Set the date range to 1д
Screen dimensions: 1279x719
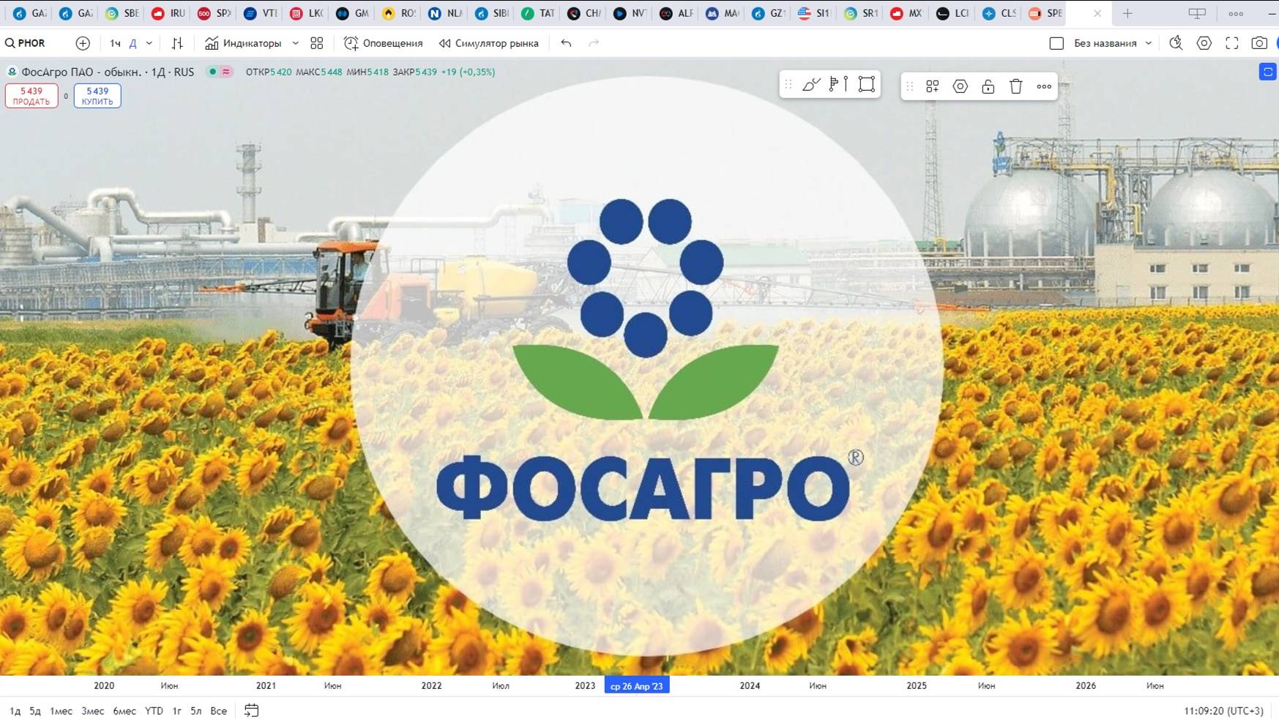click(x=15, y=711)
